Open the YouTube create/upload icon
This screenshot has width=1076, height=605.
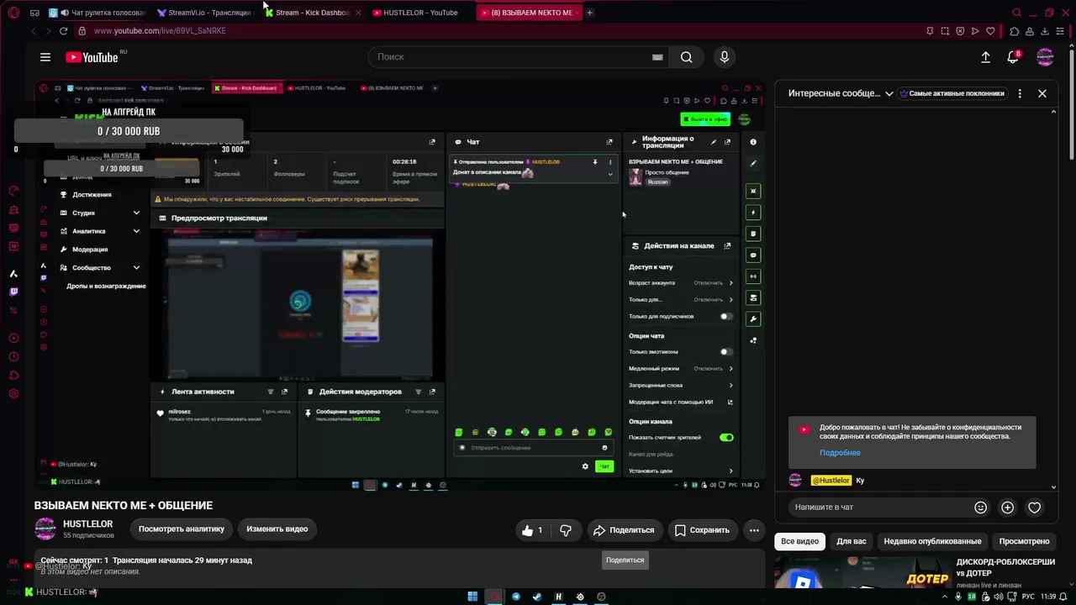click(x=985, y=57)
